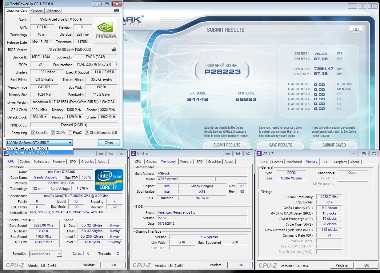Click the BIOS Version field 70.26.3A.00.52

[70, 50]
